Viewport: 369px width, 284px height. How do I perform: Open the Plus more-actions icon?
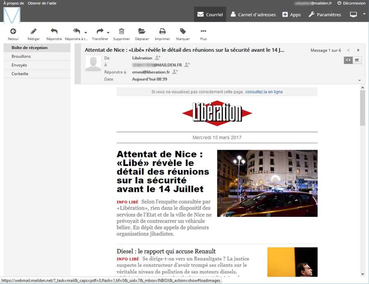click(x=203, y=31)
